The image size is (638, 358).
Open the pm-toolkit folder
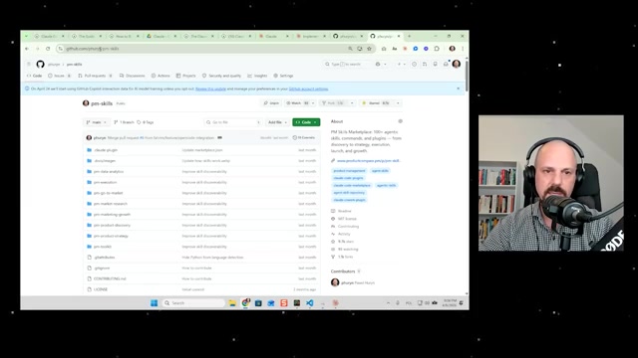tap(102, 247)
